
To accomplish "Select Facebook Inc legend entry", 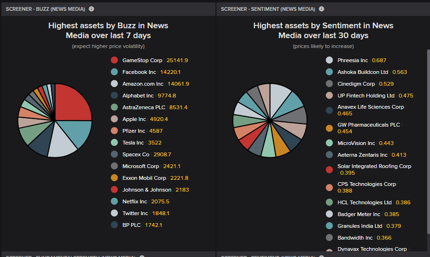I will [x=146, y=72].
